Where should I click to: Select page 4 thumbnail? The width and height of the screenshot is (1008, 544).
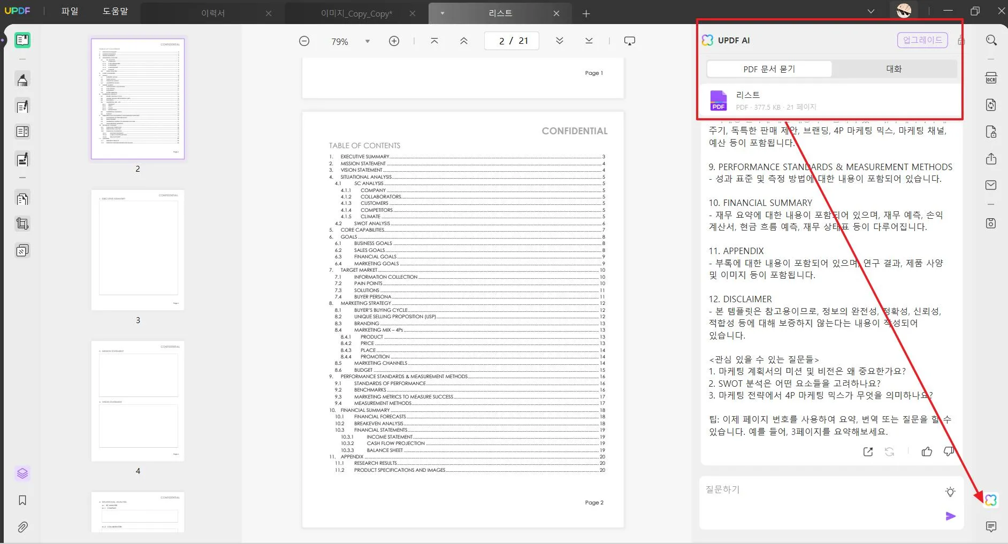[138, 401]
